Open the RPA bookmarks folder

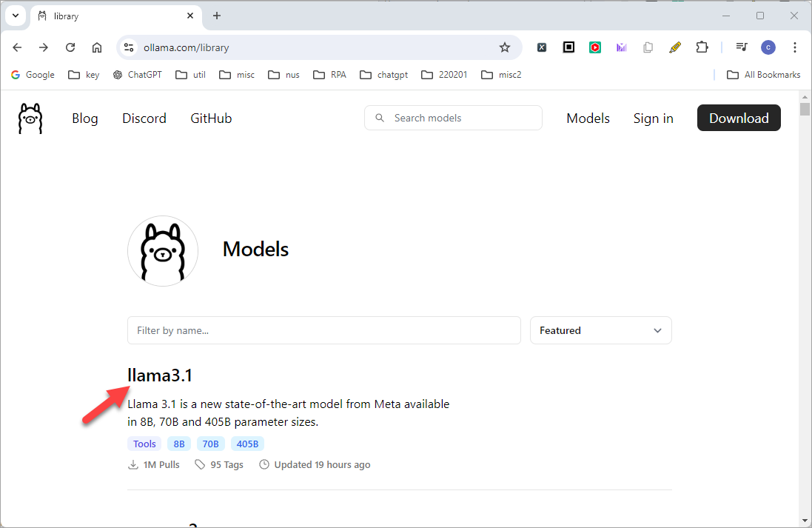[330, 75]
